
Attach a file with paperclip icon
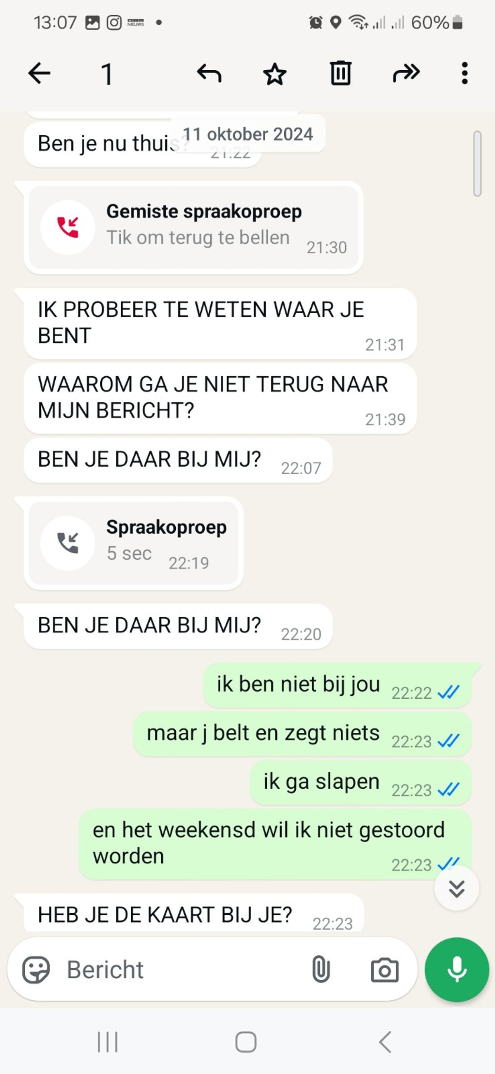321,969
